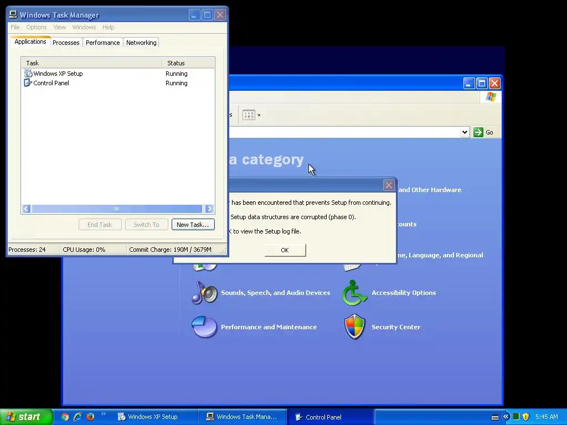The width and height of the screenshot is (567, 425).
Task: Launch Internet Explorer from quick launch
Action: tap(78, 417)
